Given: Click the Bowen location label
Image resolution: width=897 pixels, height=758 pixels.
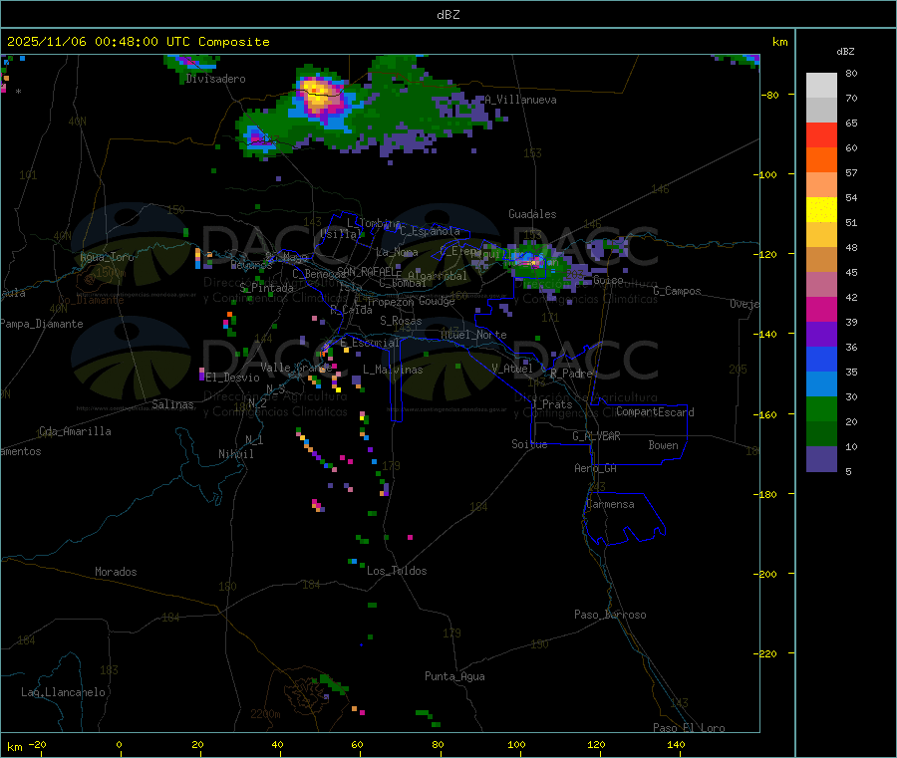Looking at the screenshot, I should (663, 445).
